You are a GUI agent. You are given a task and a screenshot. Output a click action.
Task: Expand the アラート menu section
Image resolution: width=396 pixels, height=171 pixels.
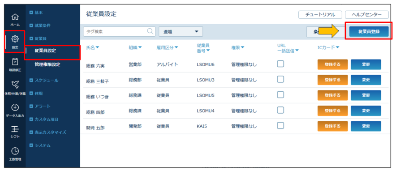coord(40,107)
